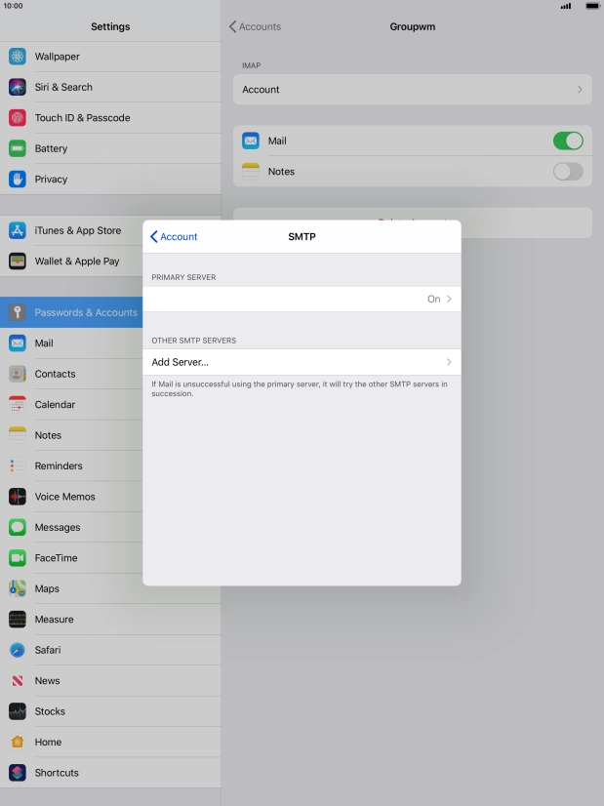Open the IMAP Account row chevron
The width and height of the screenshot is (604, 806).
coord(579,90)
